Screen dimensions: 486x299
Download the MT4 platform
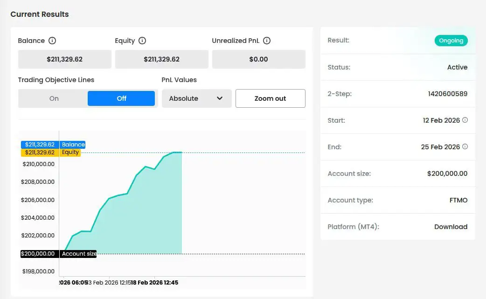(451, 227)
